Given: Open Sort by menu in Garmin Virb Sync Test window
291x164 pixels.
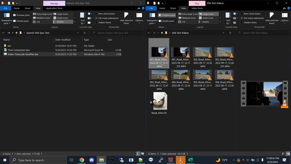Looking at the screenshot, I should point(82,18).
